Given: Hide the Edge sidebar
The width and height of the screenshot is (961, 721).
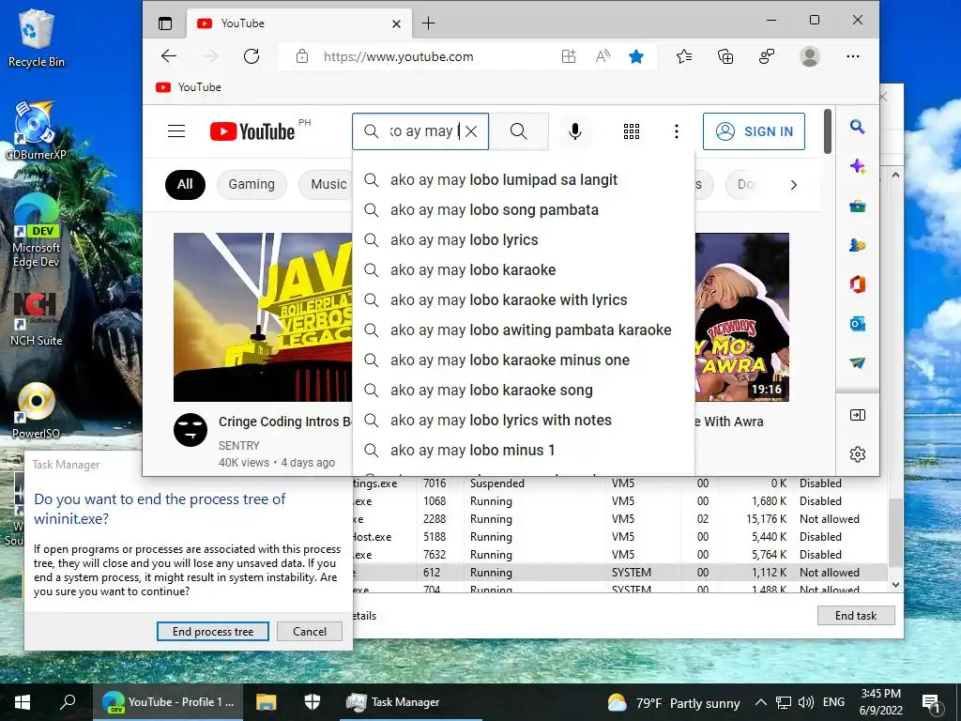Looking at the screenshot, I should (x=858, y=415).
